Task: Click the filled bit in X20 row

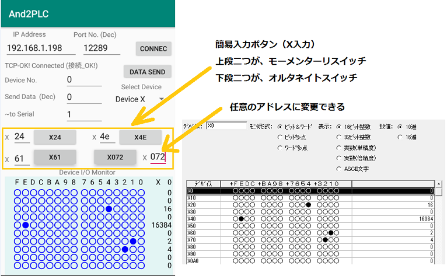Action: click(308, 204)
